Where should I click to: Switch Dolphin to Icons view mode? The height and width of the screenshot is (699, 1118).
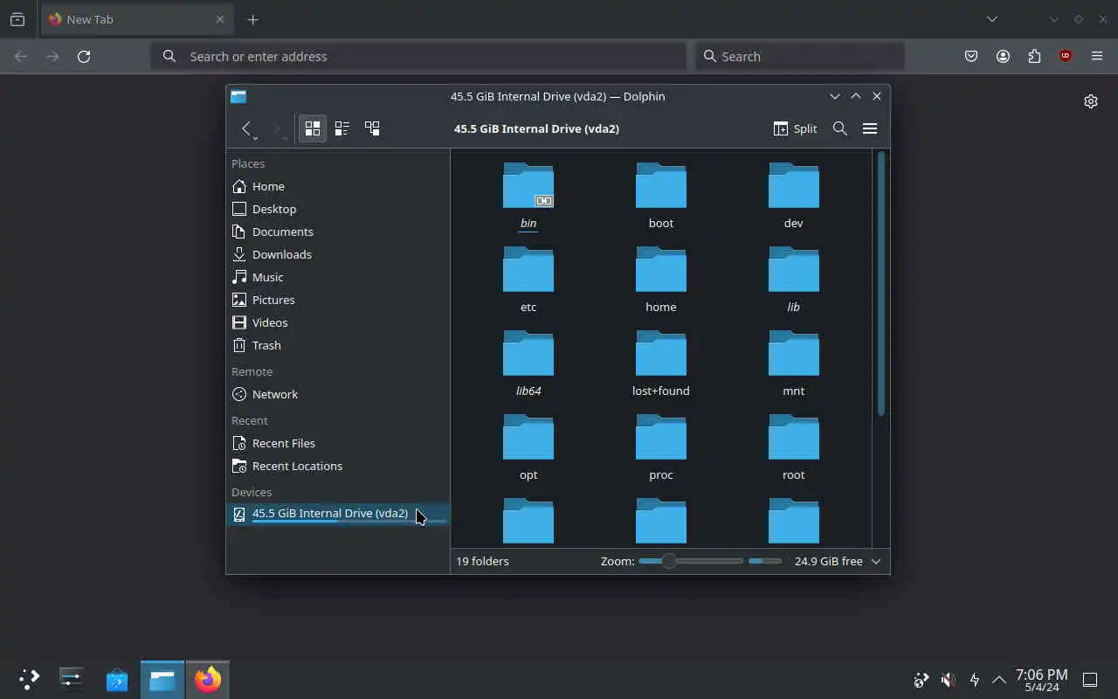click(313, 128)
